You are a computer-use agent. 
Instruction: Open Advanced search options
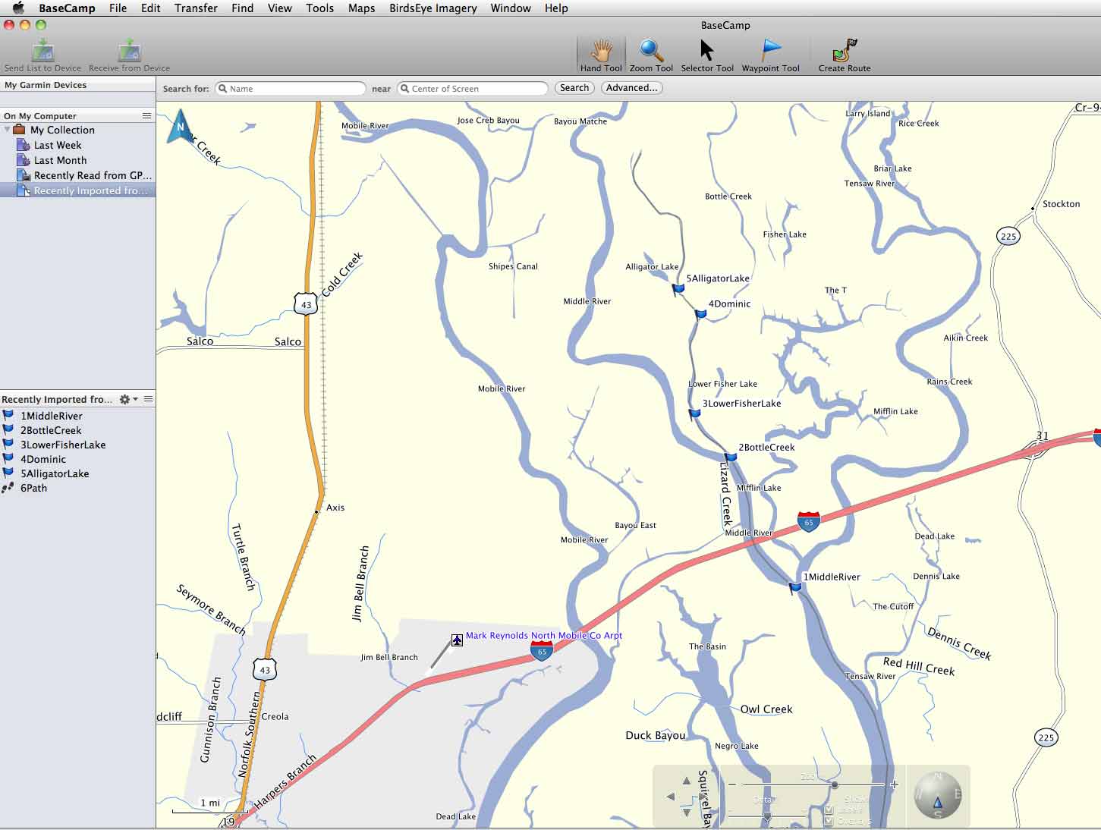point(631,87)
